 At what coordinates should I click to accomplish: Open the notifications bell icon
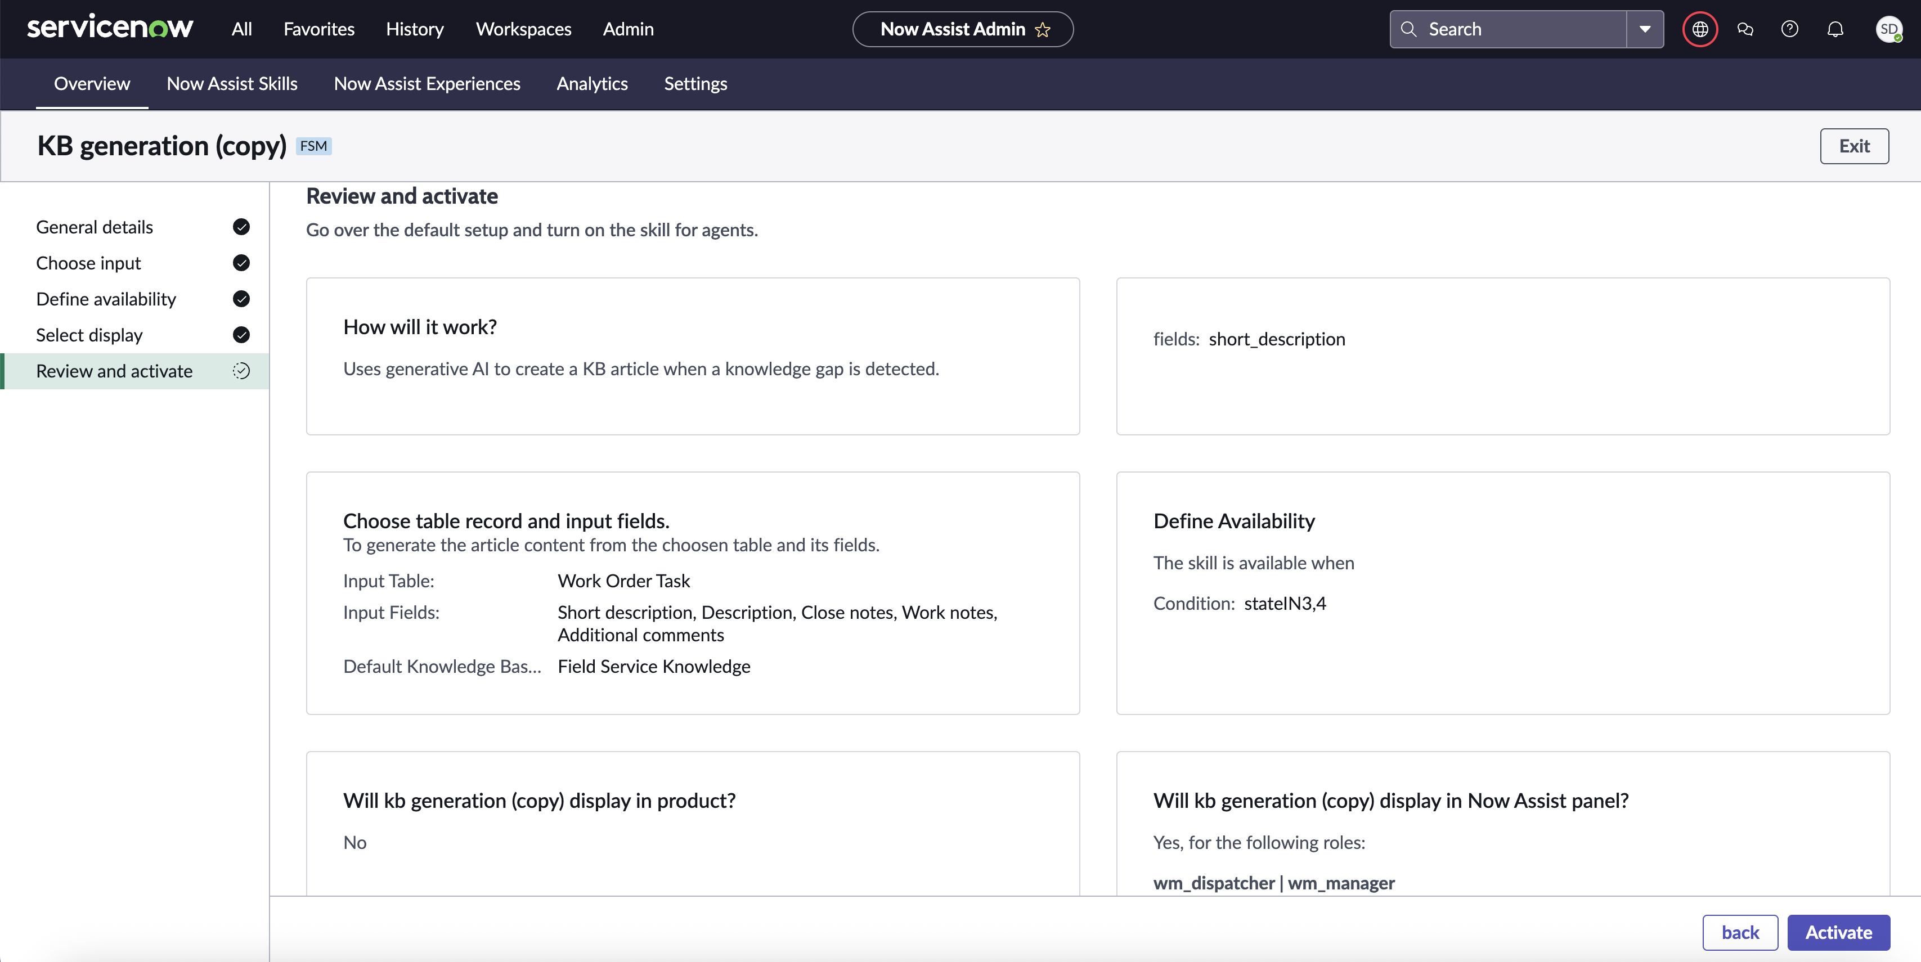(x=1835, y=29)
